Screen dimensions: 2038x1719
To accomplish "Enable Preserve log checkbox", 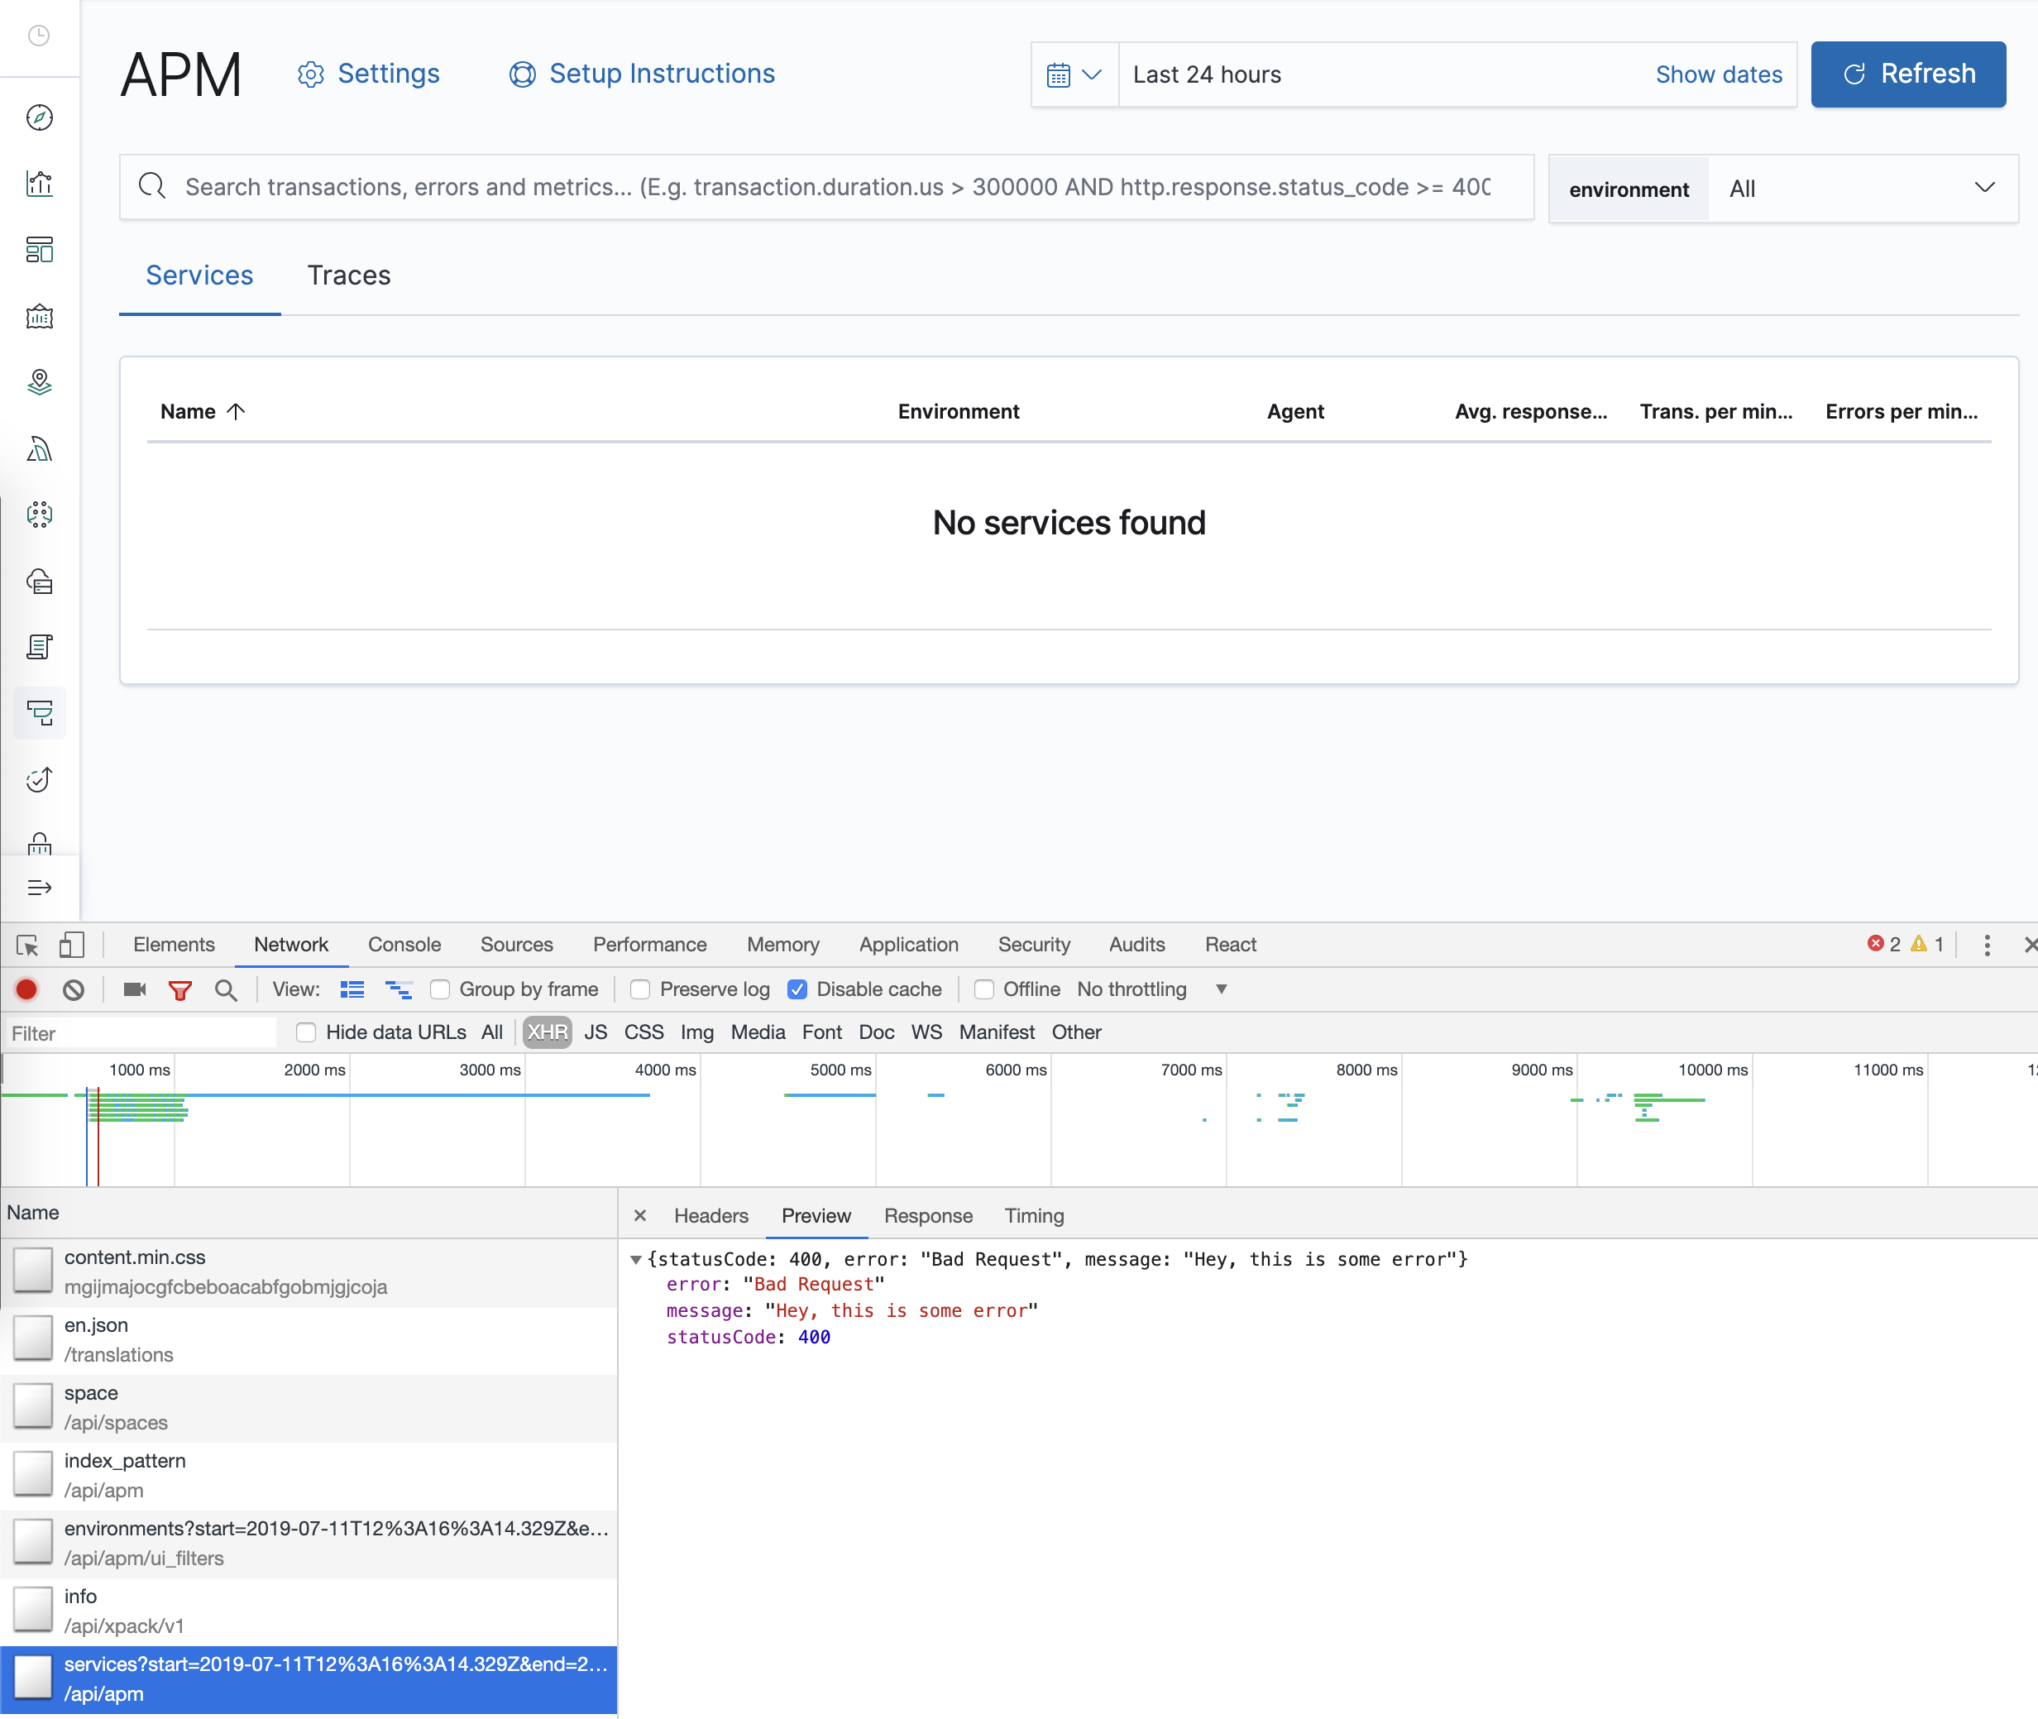I will click(640, 990).
